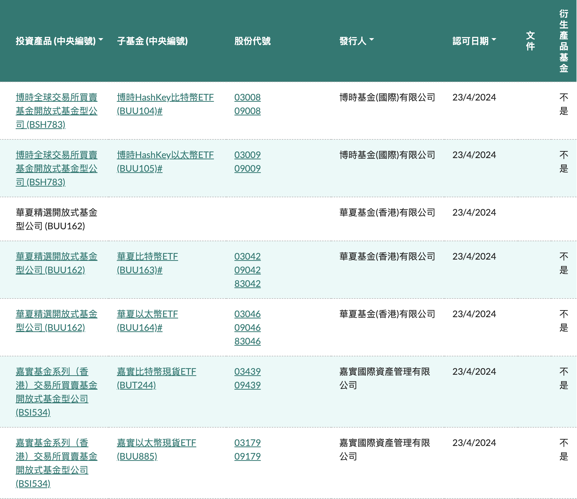Open 華夏比特幣ETF (BUU163) link
The image size is (577, 499).
pyautogui.click(x=147, y=263)
